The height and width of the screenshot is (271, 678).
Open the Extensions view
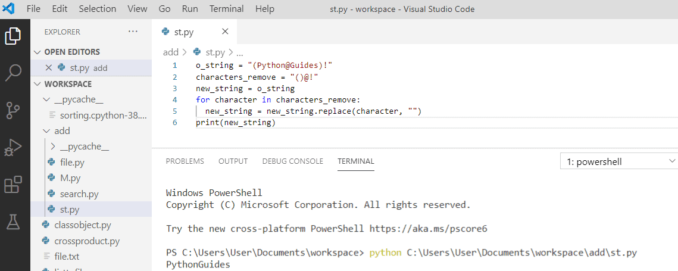coord(13,185)
